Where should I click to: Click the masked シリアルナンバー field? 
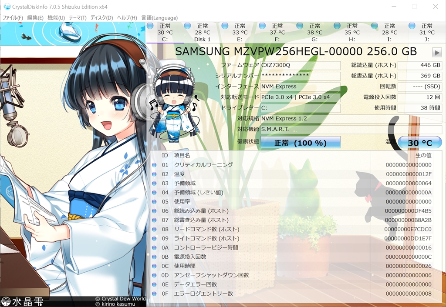point(301,76)
